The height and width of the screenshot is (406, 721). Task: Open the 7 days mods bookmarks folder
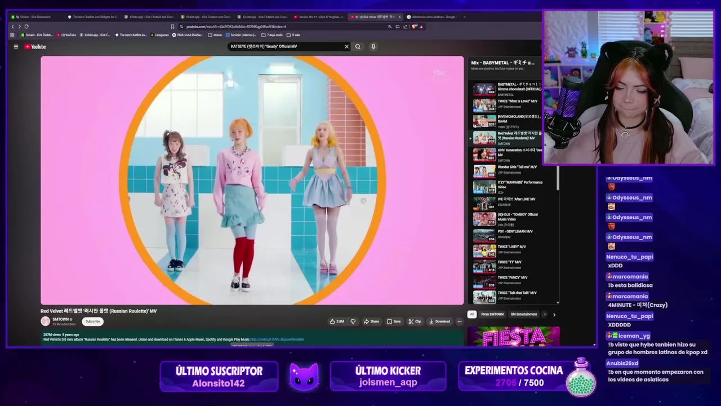pyautogui.click(x=272, y=35)
